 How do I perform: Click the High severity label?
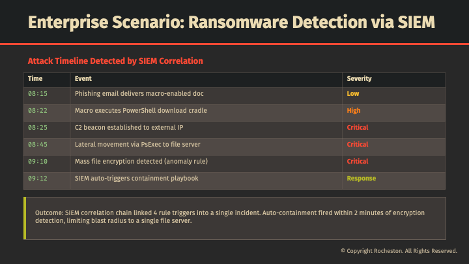coord(354,111)
